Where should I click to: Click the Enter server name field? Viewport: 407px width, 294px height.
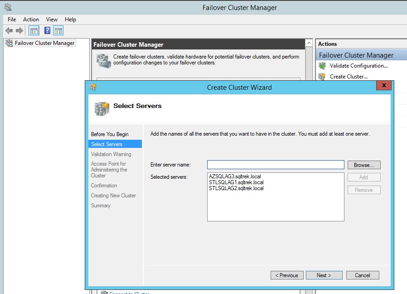click(x=276, y=165)
